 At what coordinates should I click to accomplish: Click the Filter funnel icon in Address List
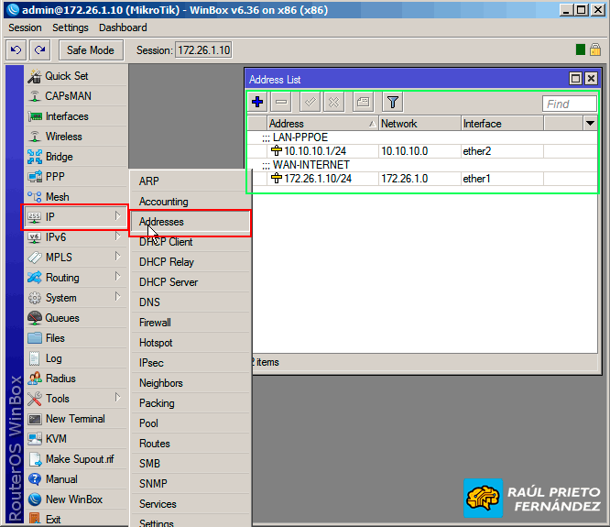pyautogui.click(x=392, y=103)
